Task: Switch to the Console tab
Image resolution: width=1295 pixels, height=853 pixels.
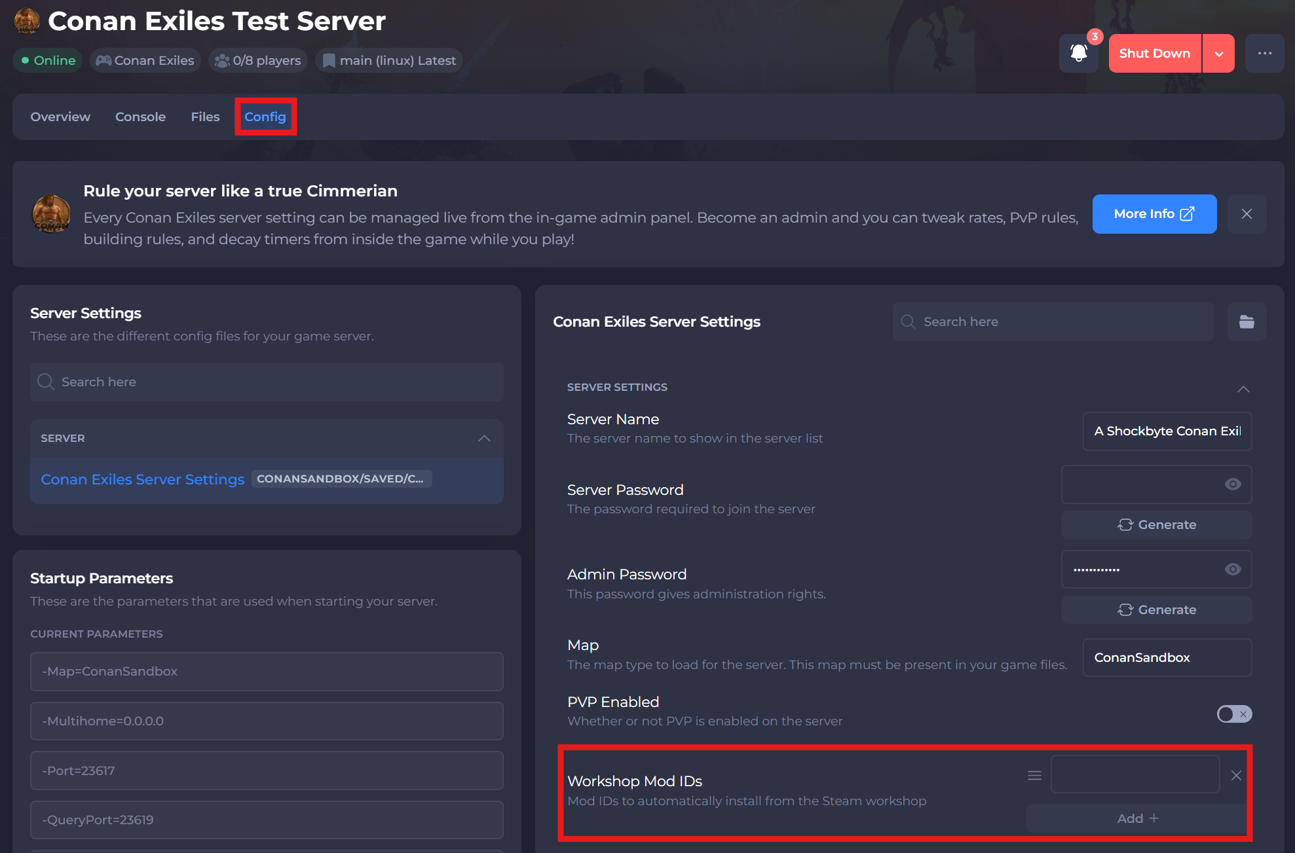Action: coord(140,117)
